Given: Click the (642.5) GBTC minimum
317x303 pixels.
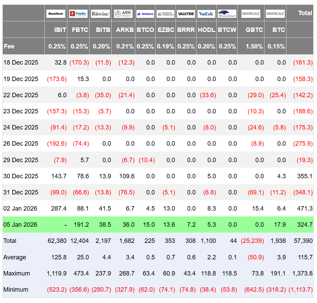Looking at the screenshot, I should pyautogui.click(x=254, y=290).
